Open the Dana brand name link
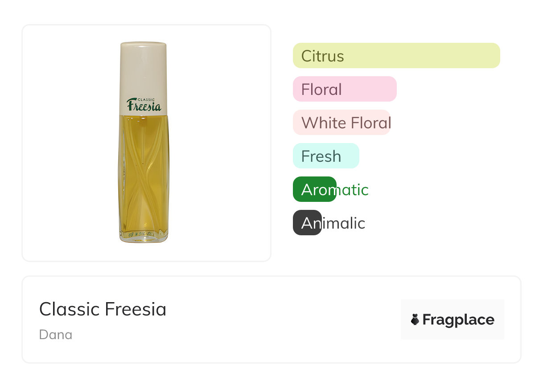 [56, 335]
